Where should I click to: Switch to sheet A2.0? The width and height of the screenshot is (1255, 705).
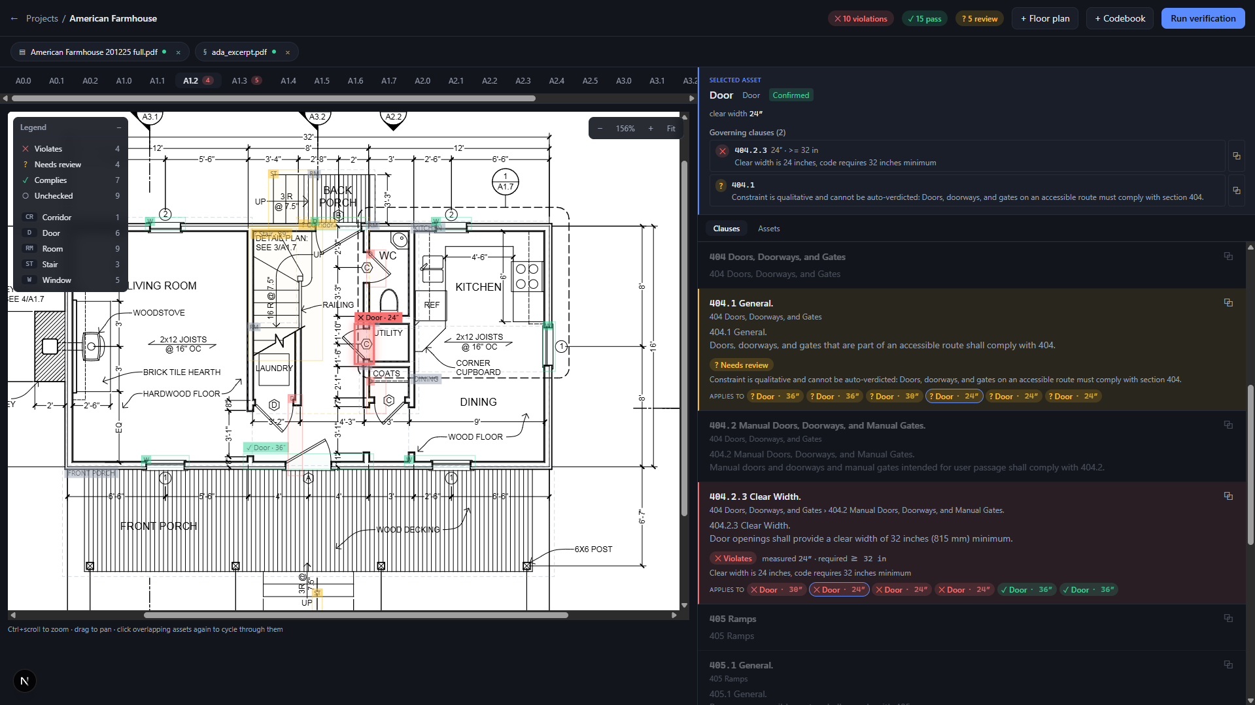(422, 81)
